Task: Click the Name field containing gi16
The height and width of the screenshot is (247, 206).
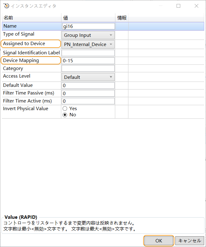Action: (88, 26)
